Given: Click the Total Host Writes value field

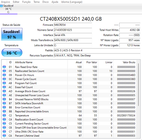Looking at the screenshot, I should pos(130,30).
